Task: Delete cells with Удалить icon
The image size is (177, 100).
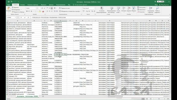Action: tap(129, 10)
